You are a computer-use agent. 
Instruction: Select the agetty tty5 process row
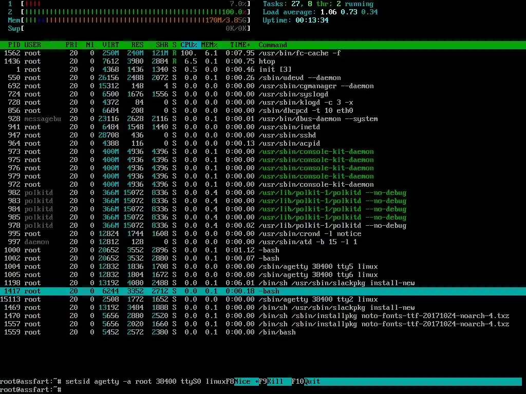[263, 266]
